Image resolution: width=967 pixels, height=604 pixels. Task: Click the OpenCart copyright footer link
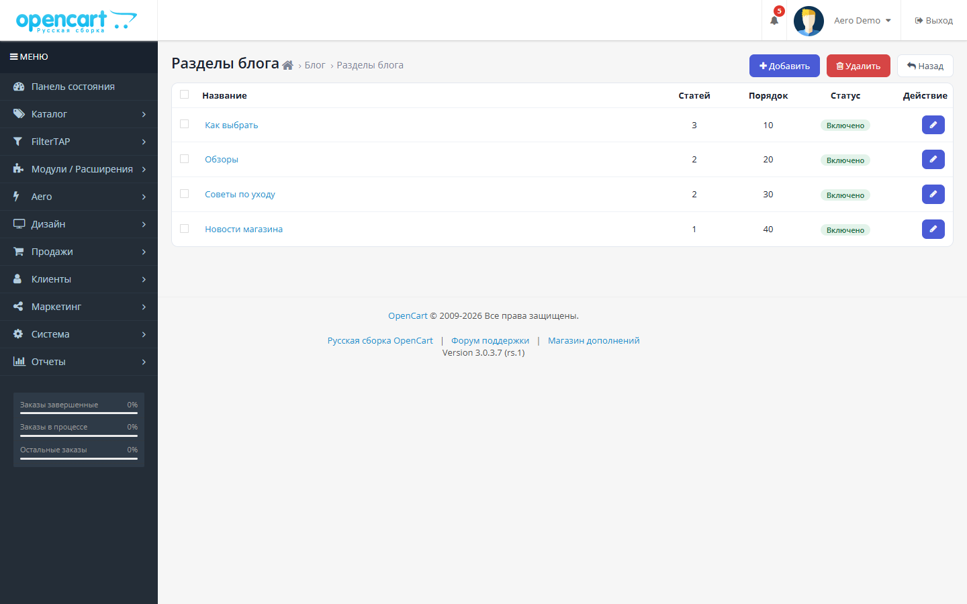coord(408,315)
